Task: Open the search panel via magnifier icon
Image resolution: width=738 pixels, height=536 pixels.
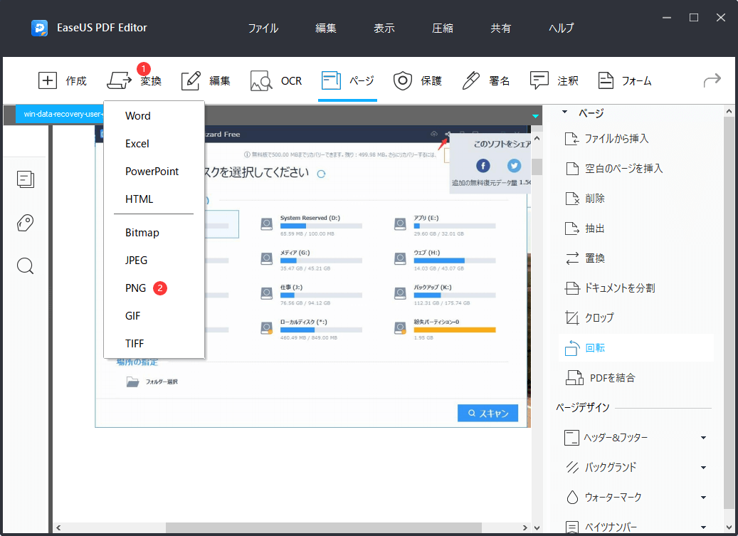Action: 25,266
